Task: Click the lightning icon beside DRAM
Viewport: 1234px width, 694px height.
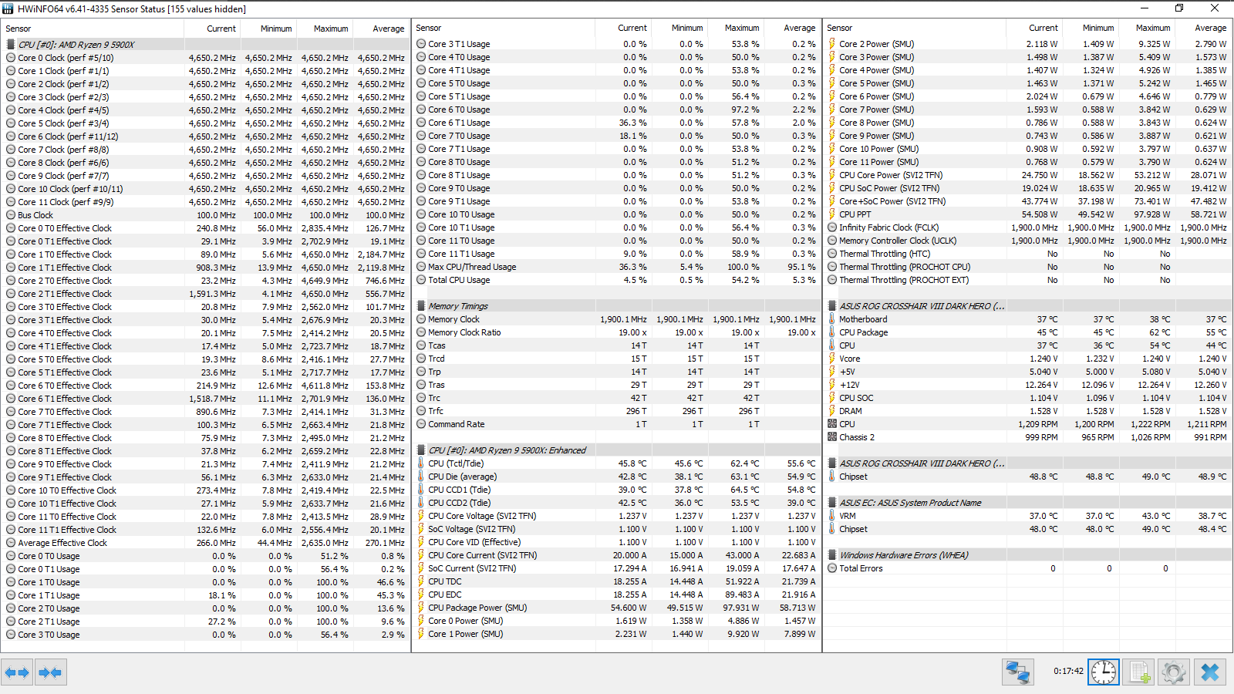Action: (x=832, y=411)
